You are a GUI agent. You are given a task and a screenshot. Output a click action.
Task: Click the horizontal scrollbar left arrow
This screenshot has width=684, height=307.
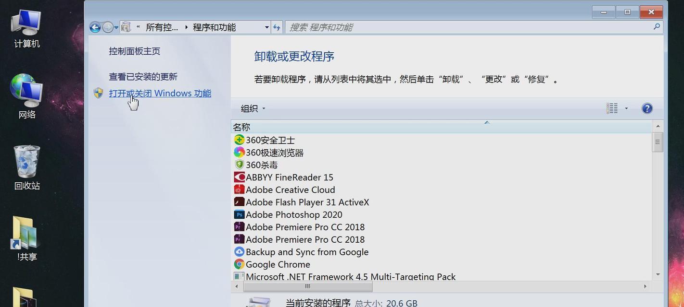pyautogui.click(x=237, y=286)
